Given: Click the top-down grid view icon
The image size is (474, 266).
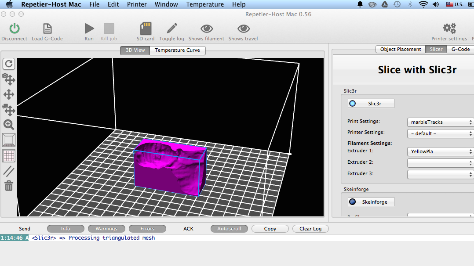Looking at the screenshot, I should 9,156.
